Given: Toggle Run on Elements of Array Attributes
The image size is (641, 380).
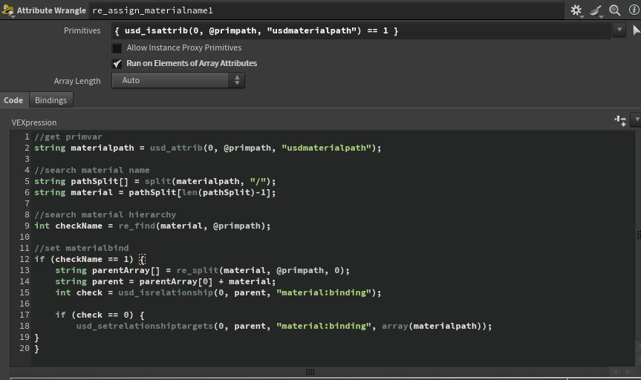Looking at the screenshot, I should (117, 64).
